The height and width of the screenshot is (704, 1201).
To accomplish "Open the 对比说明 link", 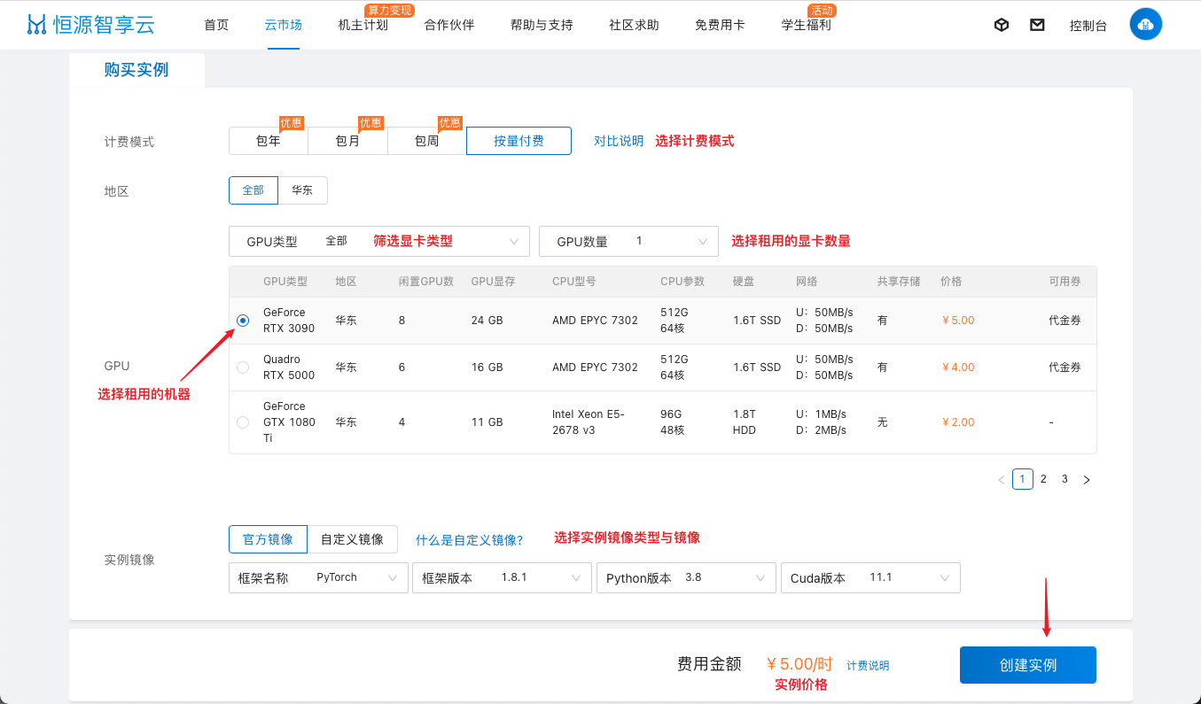I will click(619, 141).
